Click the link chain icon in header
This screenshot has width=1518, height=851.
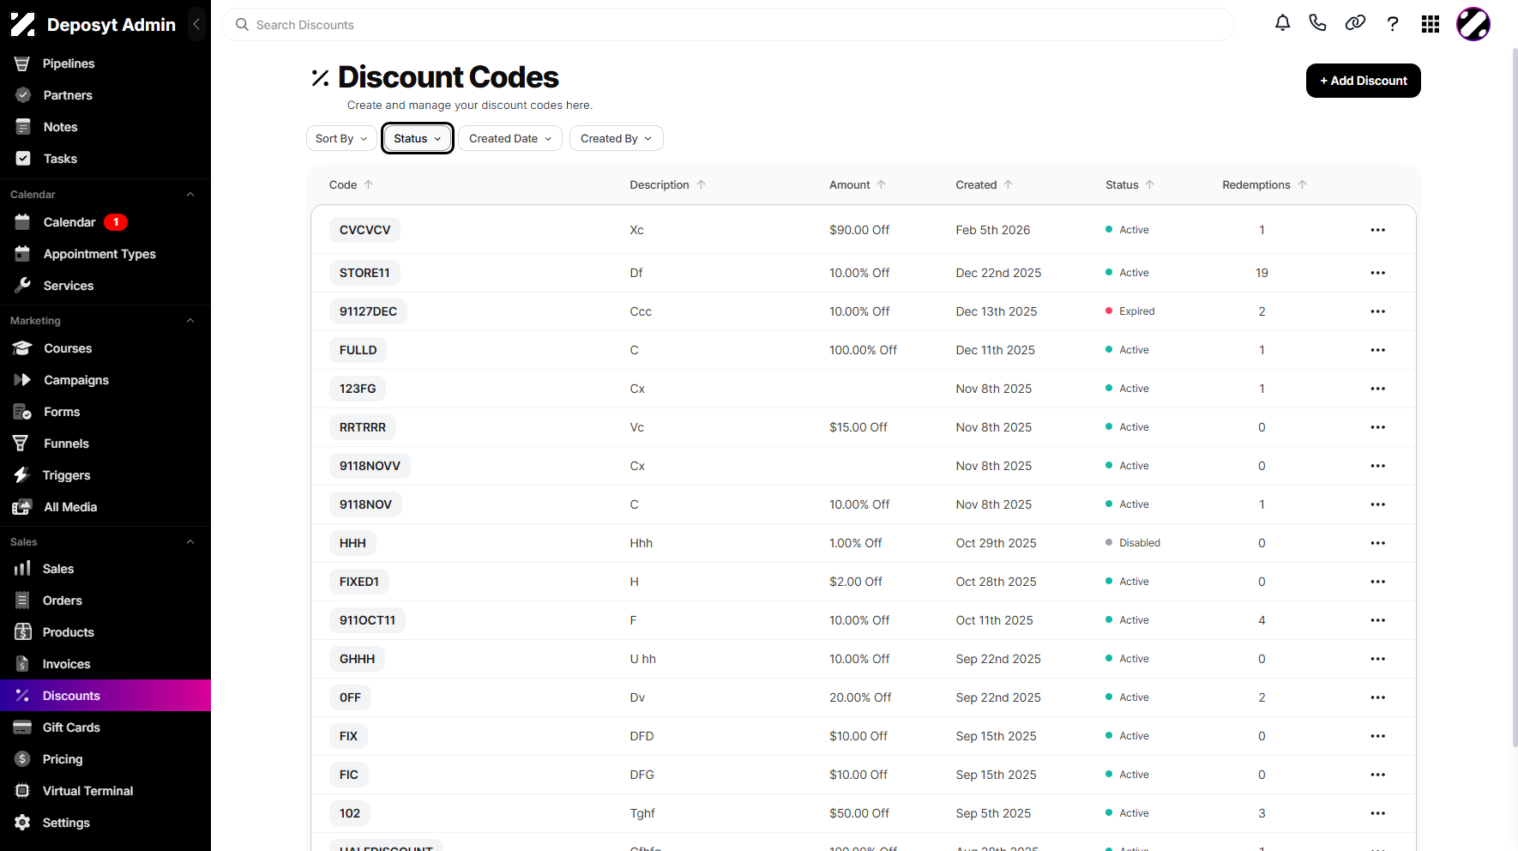tap(1355, 24)
